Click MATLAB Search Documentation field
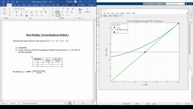 click(175, 4)
